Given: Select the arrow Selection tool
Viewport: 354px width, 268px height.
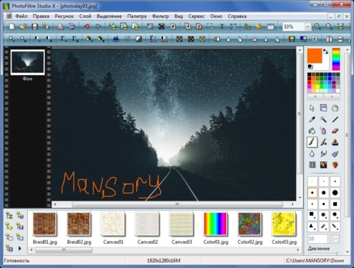Looking at the screenshot, I should pyautogui.click(x=312, y=108).
